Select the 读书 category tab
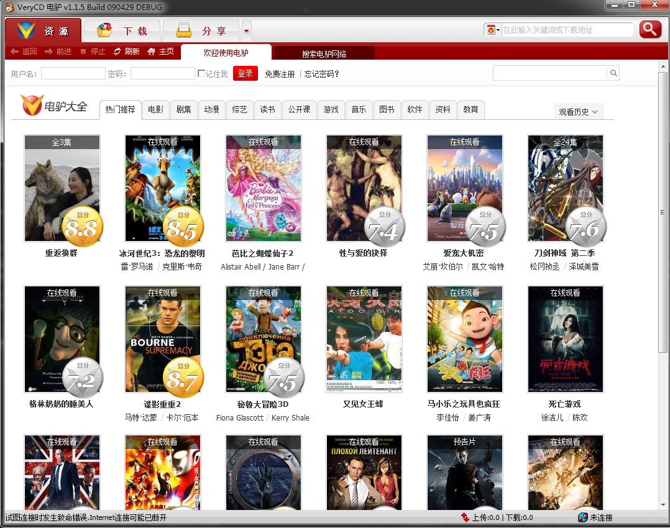670x528 pixels. point(267,109)
